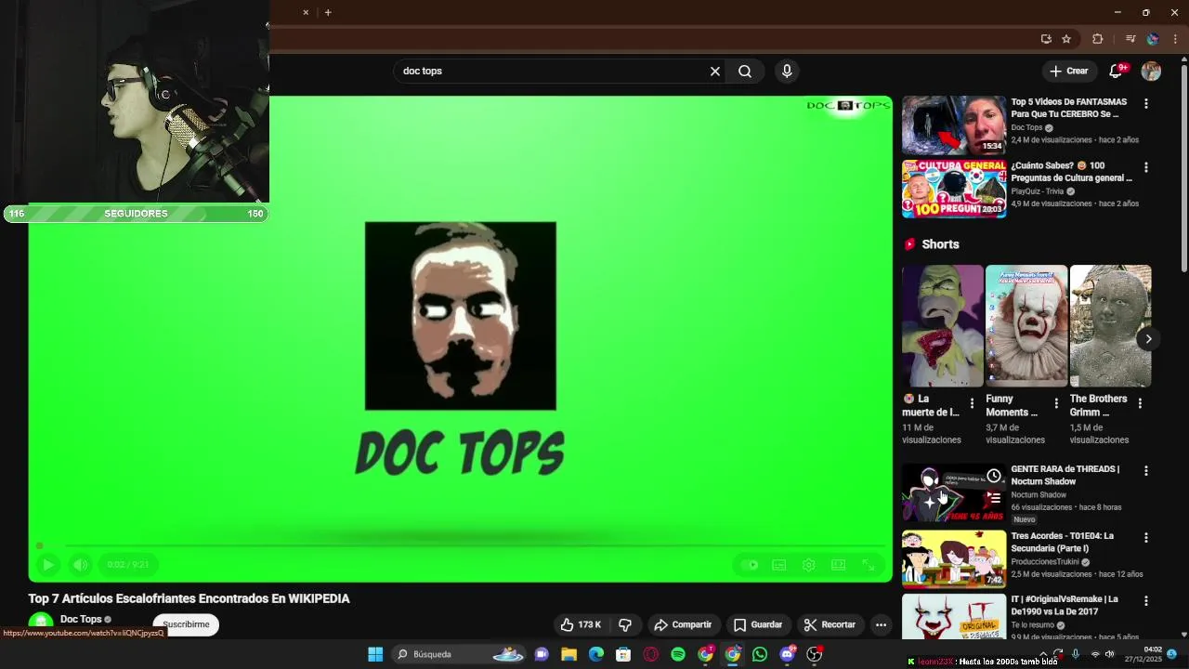Click the Windows taskbar Búsqueda box
Image resolution: width=1189 pixels, height=669 pixels.
click(x=462, y=654)
